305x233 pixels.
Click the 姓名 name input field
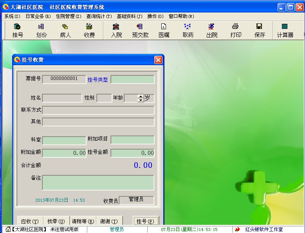(62, 98)
